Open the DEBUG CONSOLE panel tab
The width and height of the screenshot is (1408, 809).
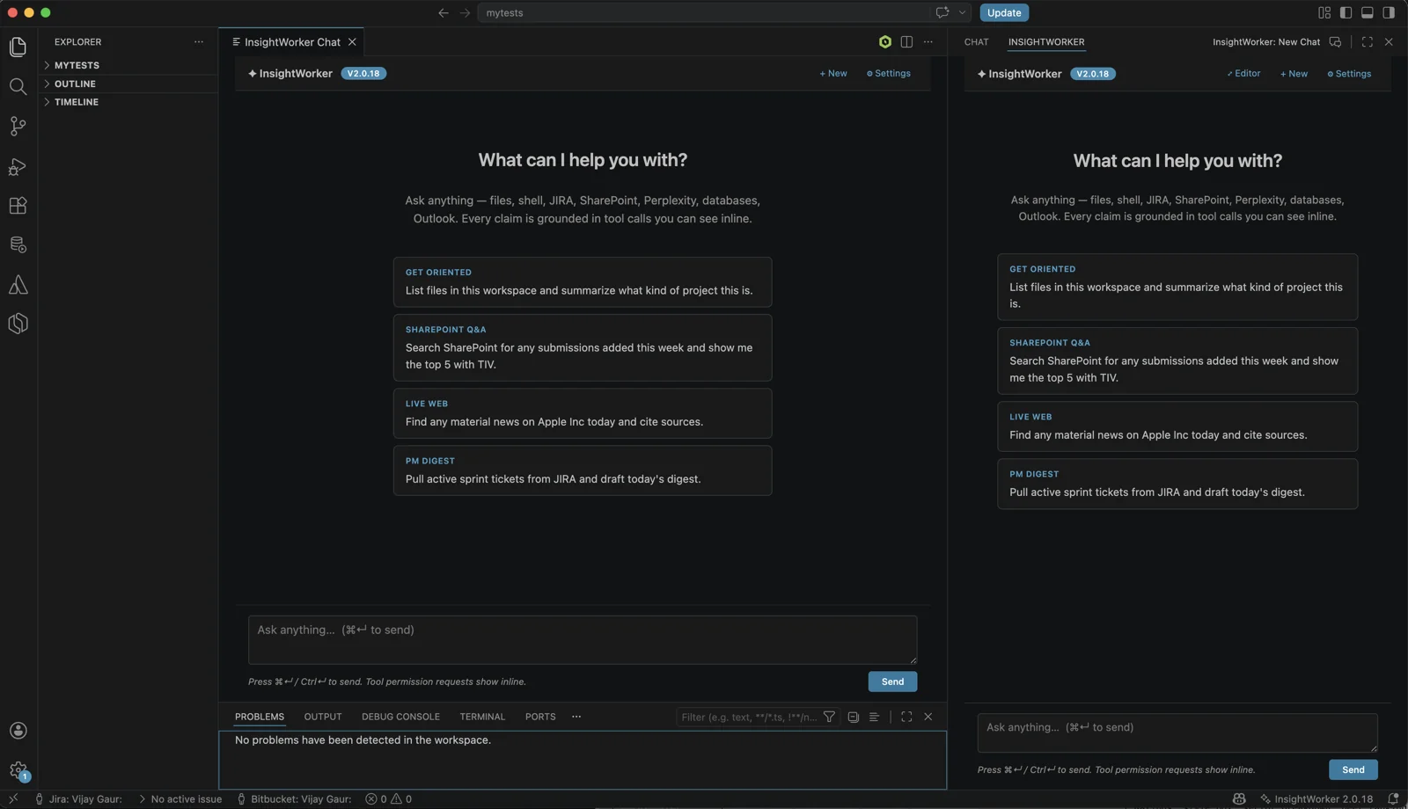tap(400, 717)
